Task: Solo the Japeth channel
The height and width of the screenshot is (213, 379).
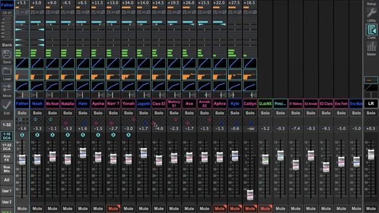Action: click(x=143, y=113)
